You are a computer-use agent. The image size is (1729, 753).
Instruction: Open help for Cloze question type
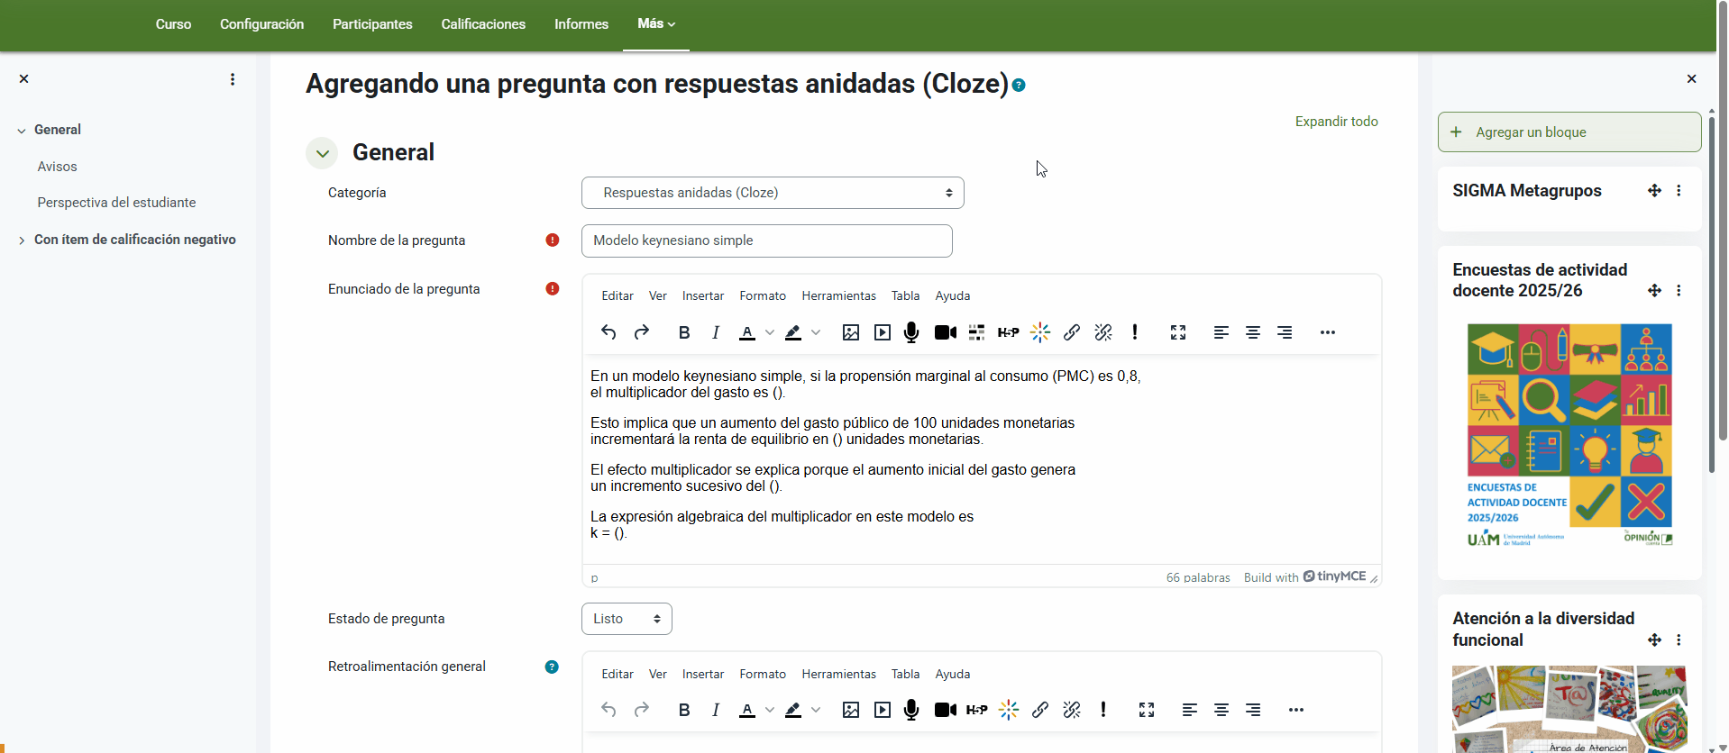[x=1019, y=86]
